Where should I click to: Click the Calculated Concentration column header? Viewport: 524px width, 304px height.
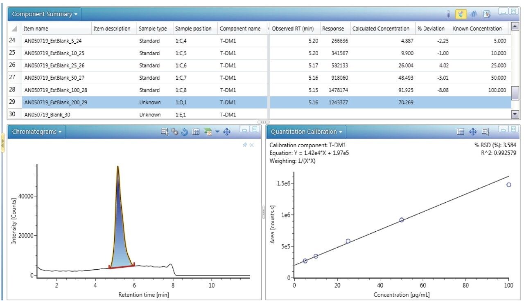coord(382,29)
